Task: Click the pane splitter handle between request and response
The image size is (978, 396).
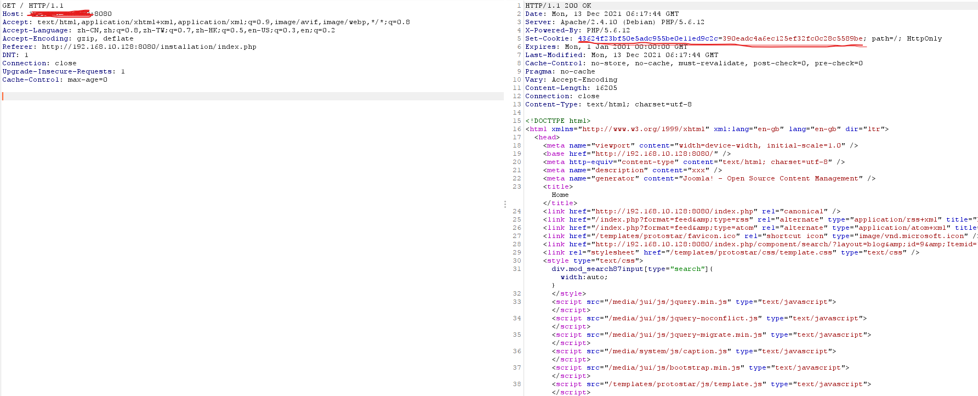Action: coord(505,204)
